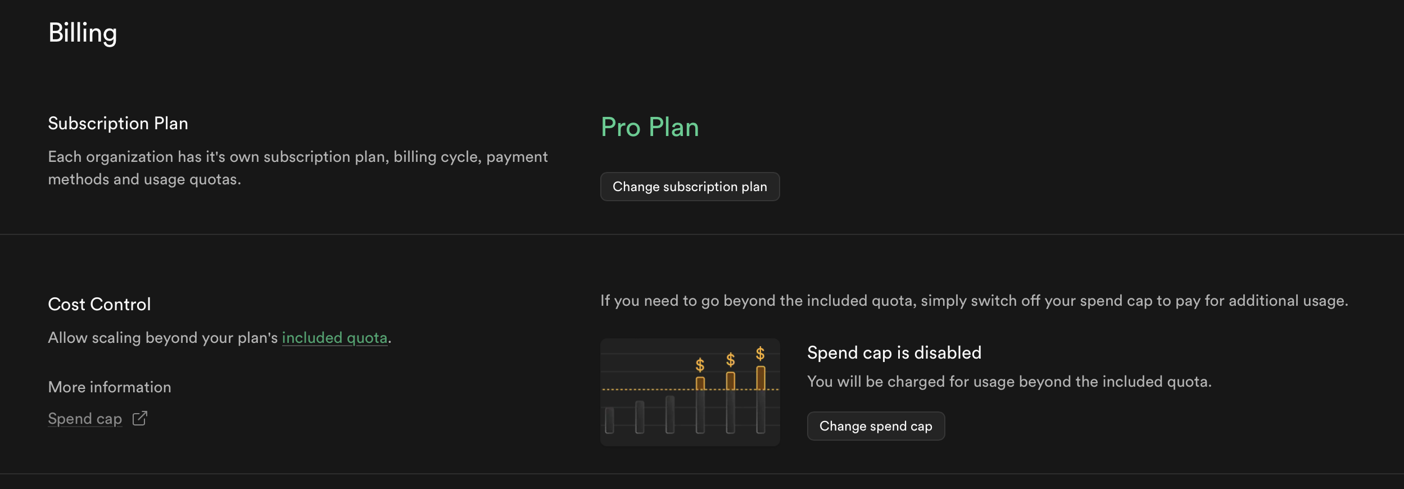Click the switch off your spend cap sentence
Image resolution: width=1404 pixels, height=489 pixels.
click(973, 301)
